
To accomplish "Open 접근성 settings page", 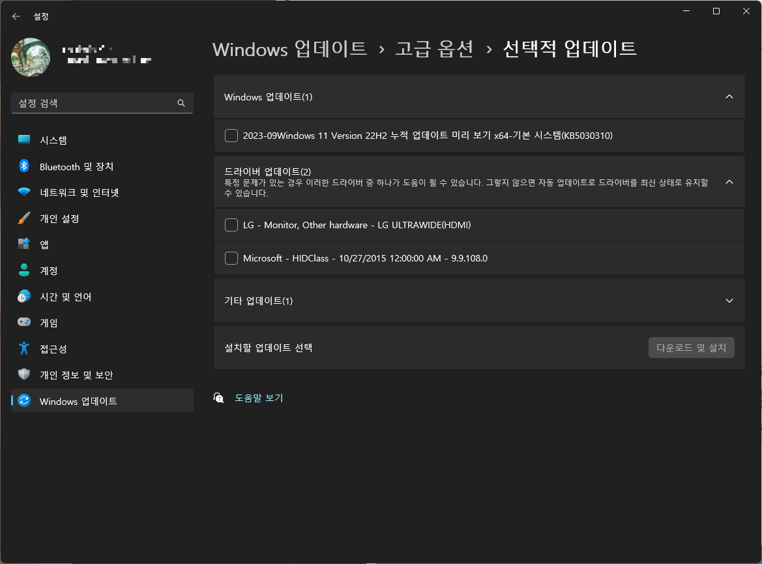I will (x=102, y=349).
